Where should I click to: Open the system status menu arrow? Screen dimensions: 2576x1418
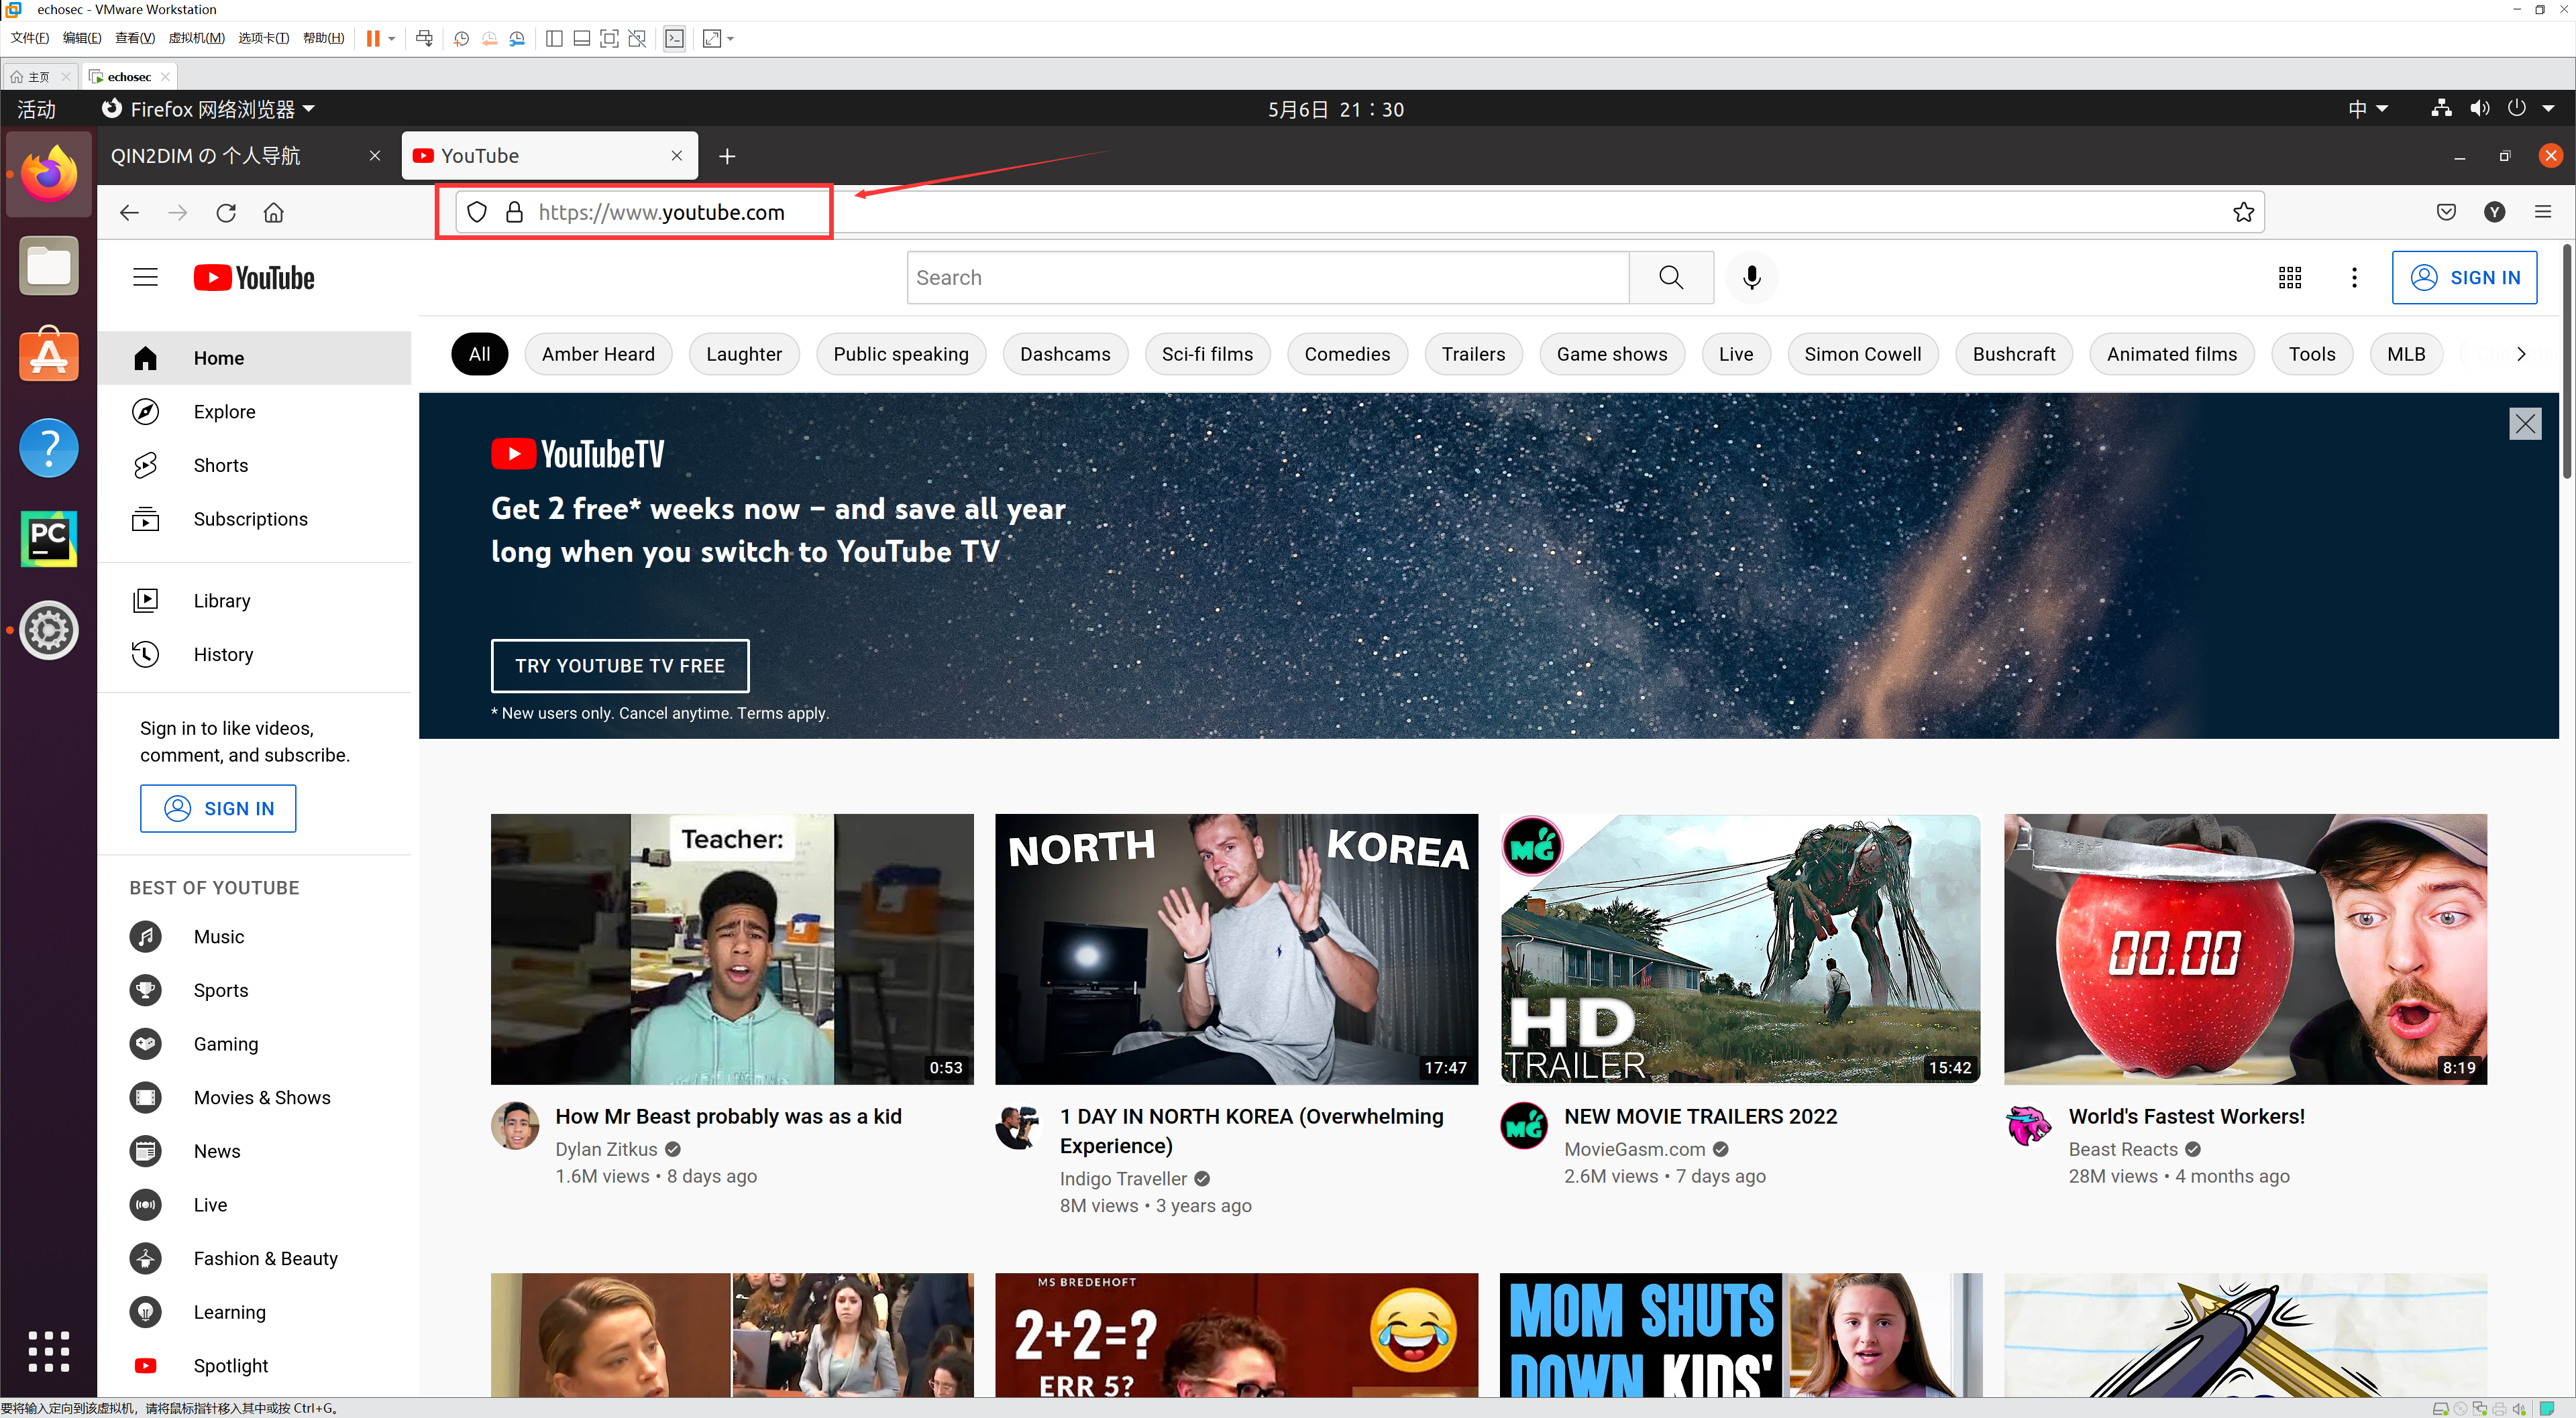click(2548, 109)
